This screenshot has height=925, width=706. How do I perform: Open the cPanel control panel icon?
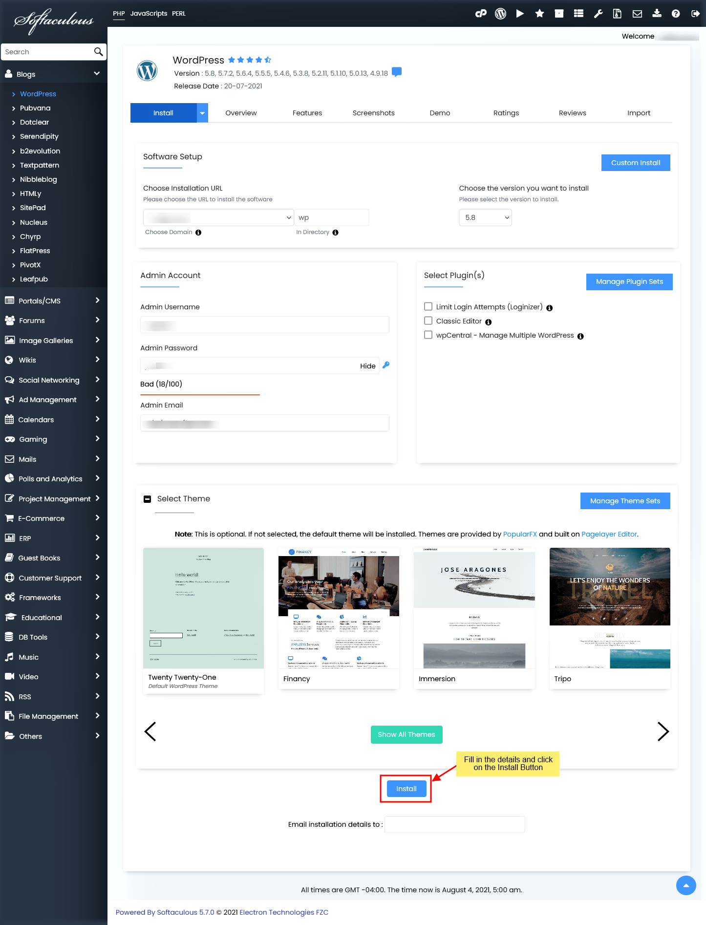[x=481, y=14]
